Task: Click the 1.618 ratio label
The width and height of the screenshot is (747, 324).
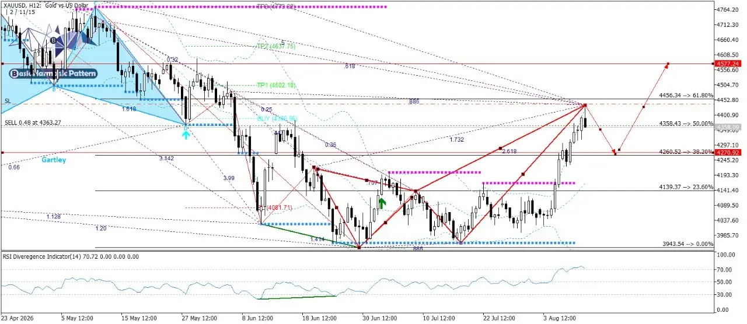Action: click(x=130, y=109)
